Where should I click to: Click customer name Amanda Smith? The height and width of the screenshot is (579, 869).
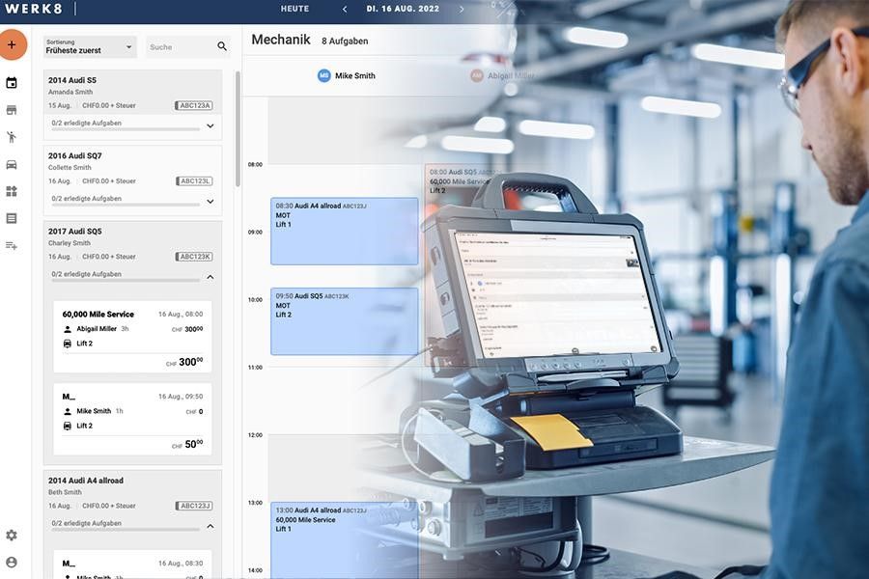[x=70, y=92]
